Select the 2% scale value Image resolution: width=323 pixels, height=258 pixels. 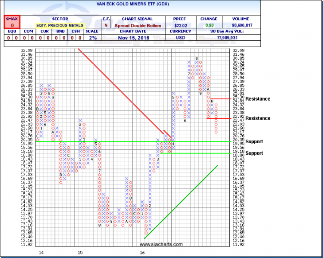[92, 38]
